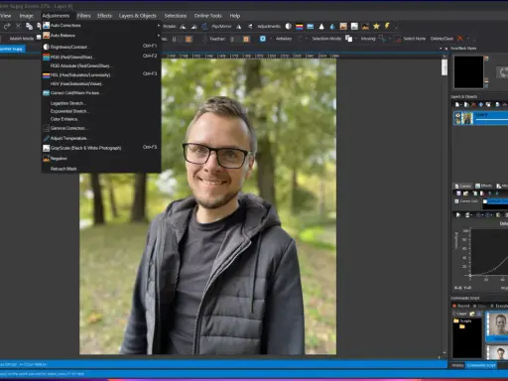The height and width of the screenshot is (381, 508).
Task: Click the Select None button
Action: (415, 39)
